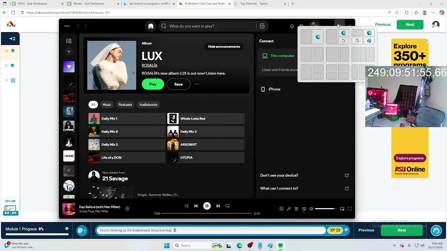The width and height of the screenshot is (447, 251).
Task: Toggle repeat mode
Action: tap(227, 206)
